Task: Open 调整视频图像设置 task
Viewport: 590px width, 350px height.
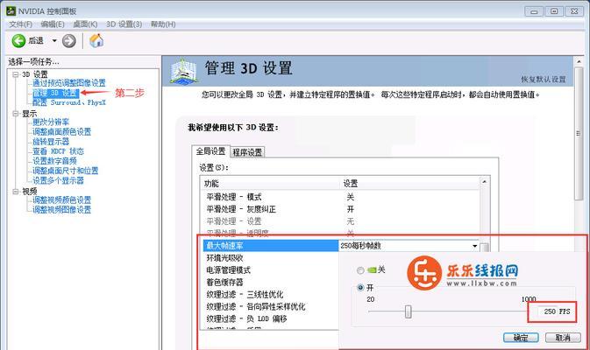Action: point(61,210)
